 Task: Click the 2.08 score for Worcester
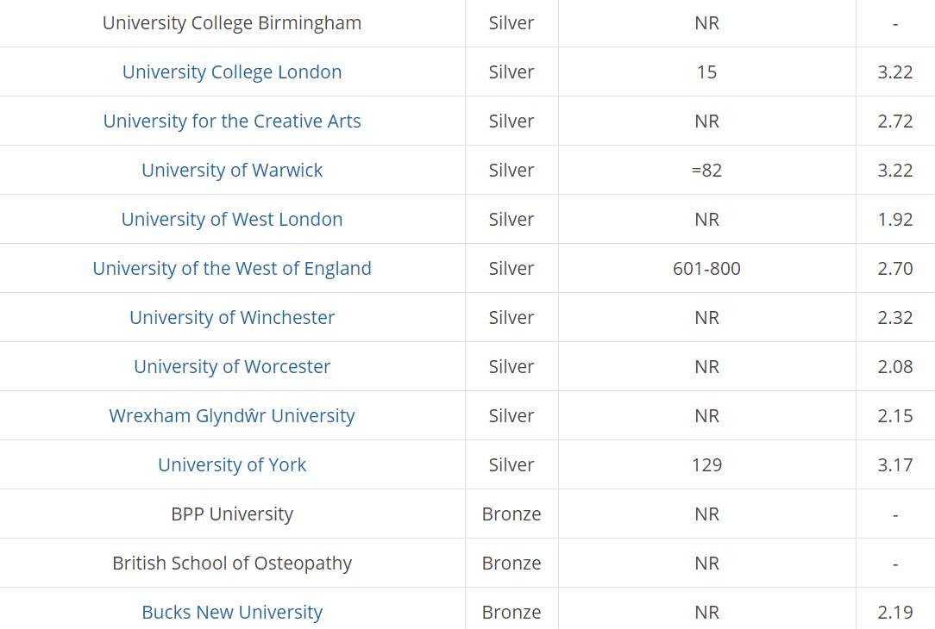895,367
